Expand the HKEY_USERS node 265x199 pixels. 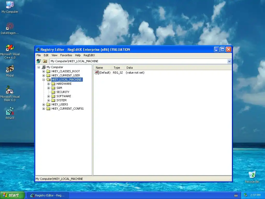(43, 104)
